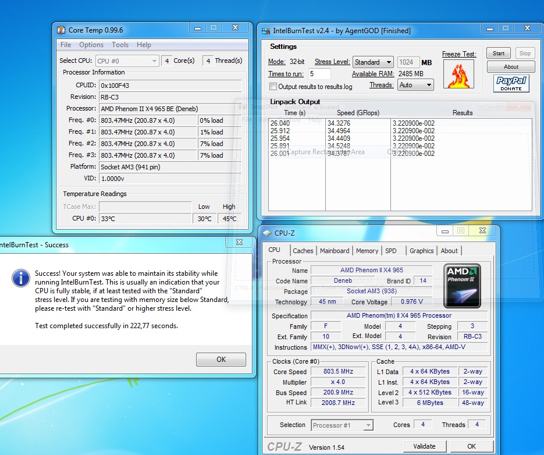Click the Validate button in CPU-Z
Image resolution: width=544 pixels, height=455 pixels.
[x=424, y=446]
